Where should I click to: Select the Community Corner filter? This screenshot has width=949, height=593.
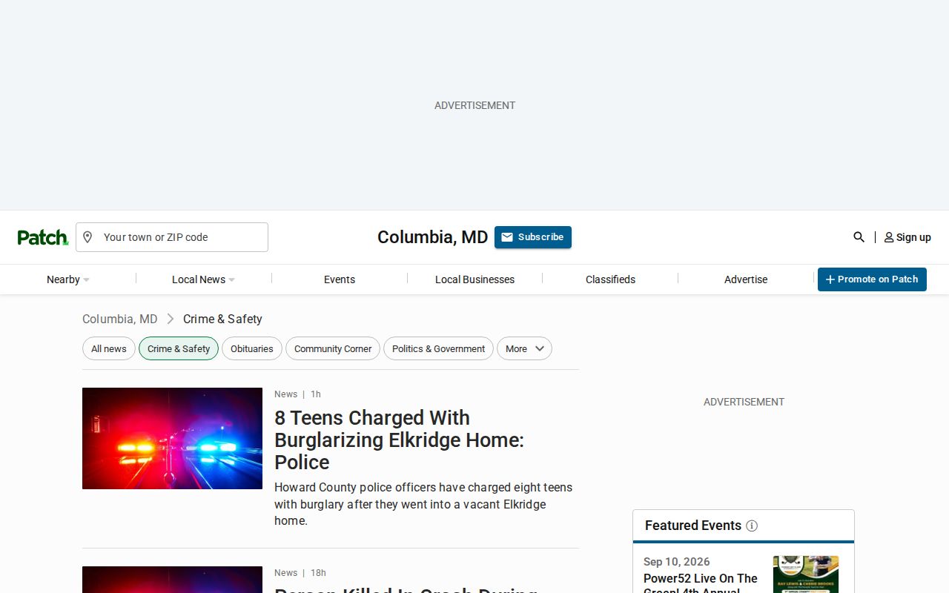tap(333, 348)
